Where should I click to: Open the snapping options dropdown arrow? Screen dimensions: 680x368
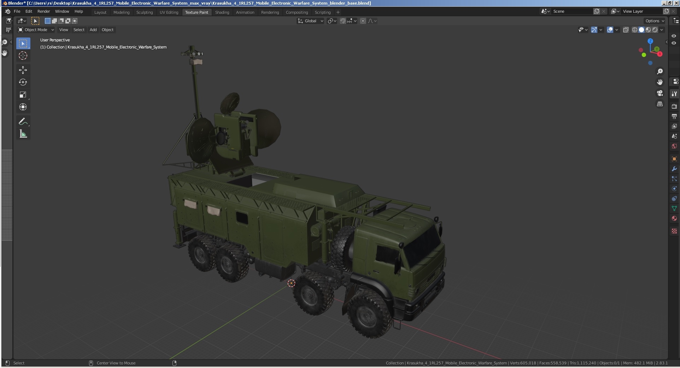[356, 21]
